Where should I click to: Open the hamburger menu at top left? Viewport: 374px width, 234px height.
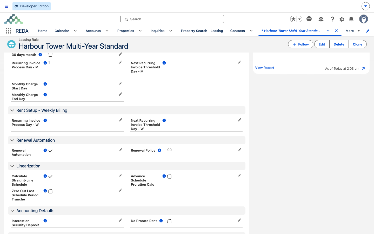(6, 6)
